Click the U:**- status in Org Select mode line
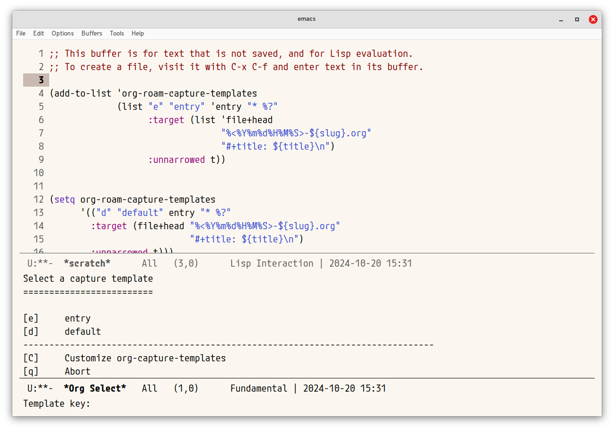Screen dimensions: 614x430 [x=40, y=388]
